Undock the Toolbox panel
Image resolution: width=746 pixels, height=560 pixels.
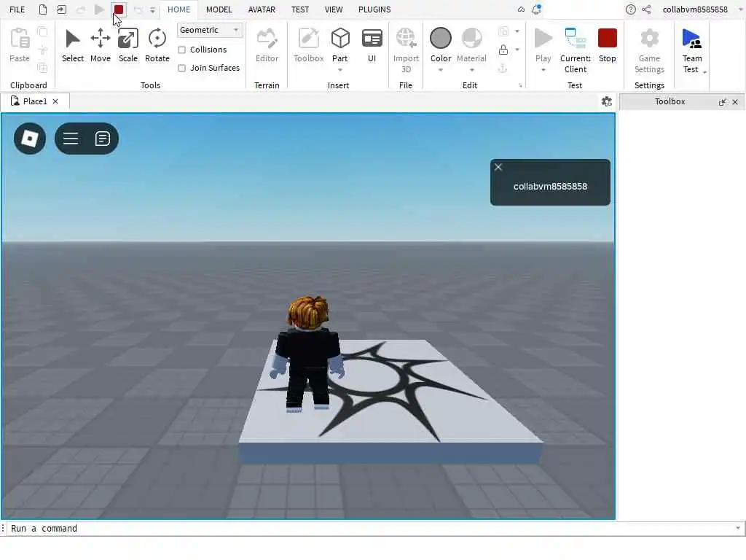coord(722,102)
